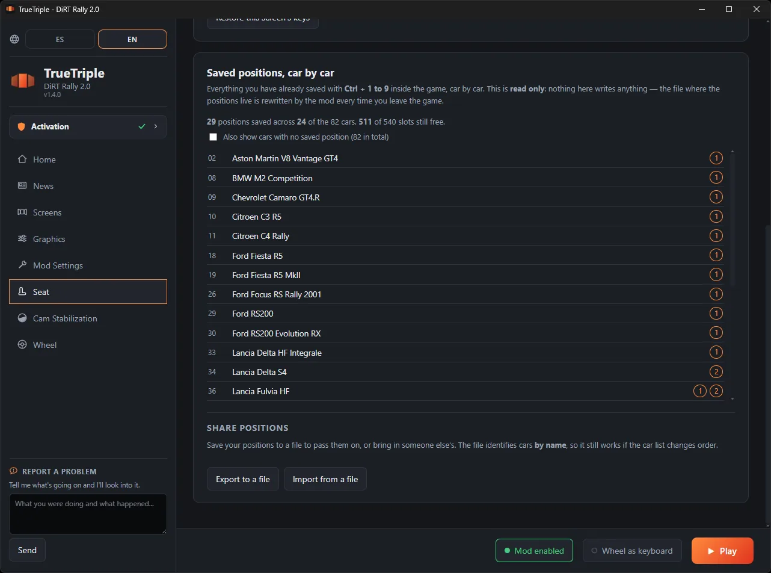771x573 pixels.
Task: Click the car list scroll-up arrow
Action: [733, 152]
